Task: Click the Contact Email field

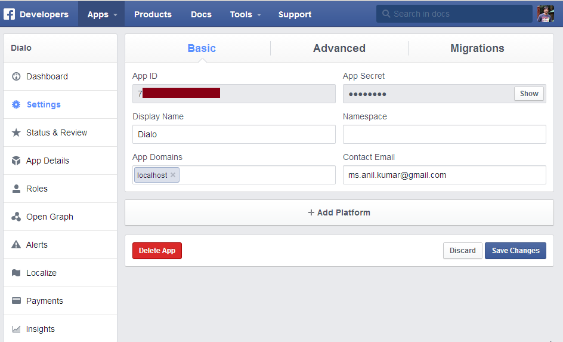Action: pos(444,175)
